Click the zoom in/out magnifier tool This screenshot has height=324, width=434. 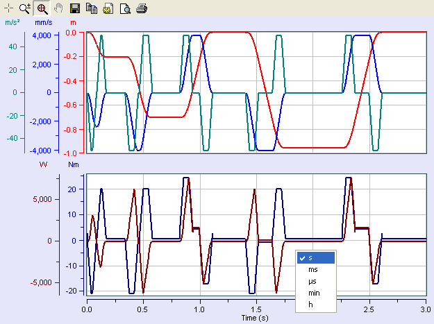tap(25, 8)
